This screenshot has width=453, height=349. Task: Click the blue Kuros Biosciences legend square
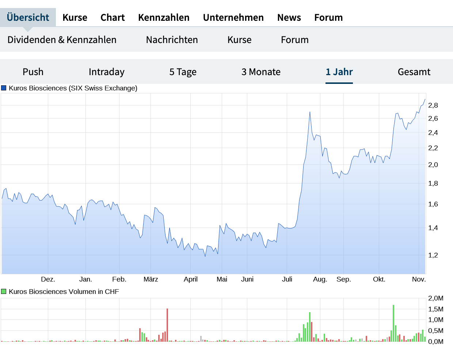point(4,88)
